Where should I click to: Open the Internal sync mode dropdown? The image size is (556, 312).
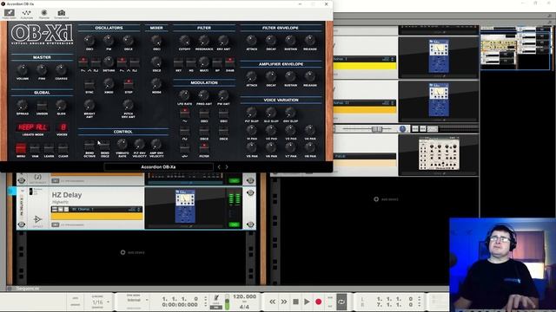click(137, 300)
